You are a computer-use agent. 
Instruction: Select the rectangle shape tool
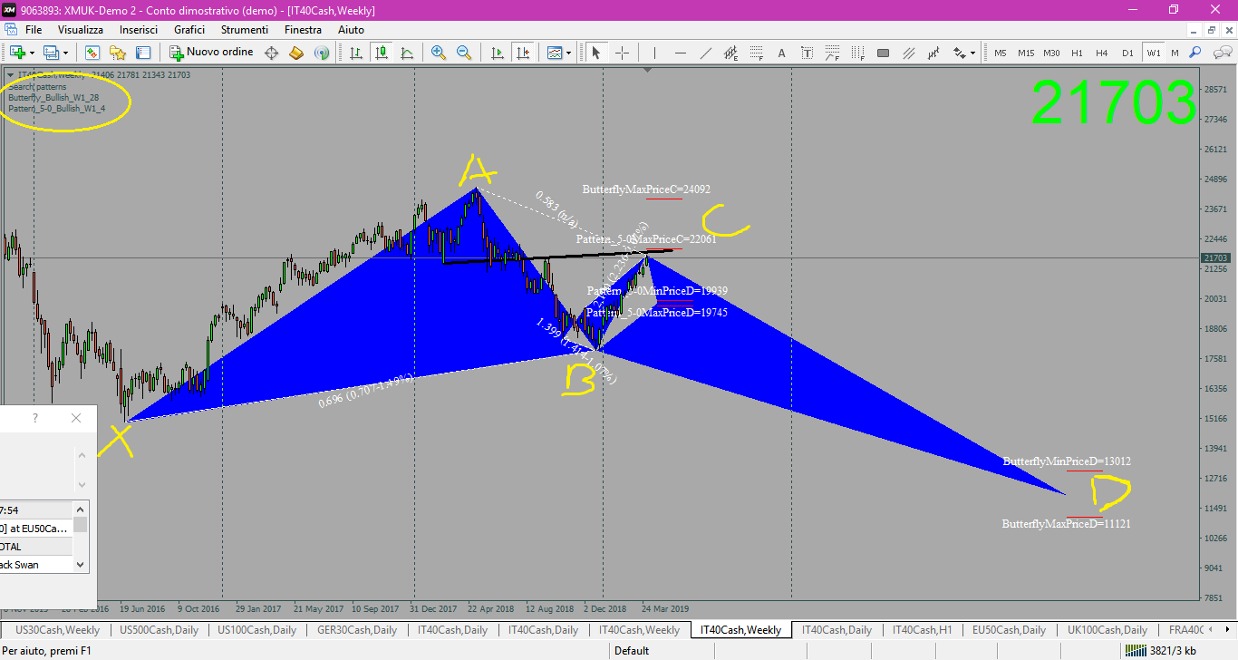(x=883, y=53)
